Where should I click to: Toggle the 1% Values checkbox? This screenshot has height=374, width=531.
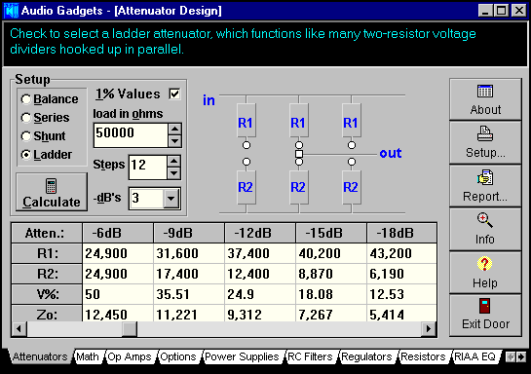pos(174,93)
